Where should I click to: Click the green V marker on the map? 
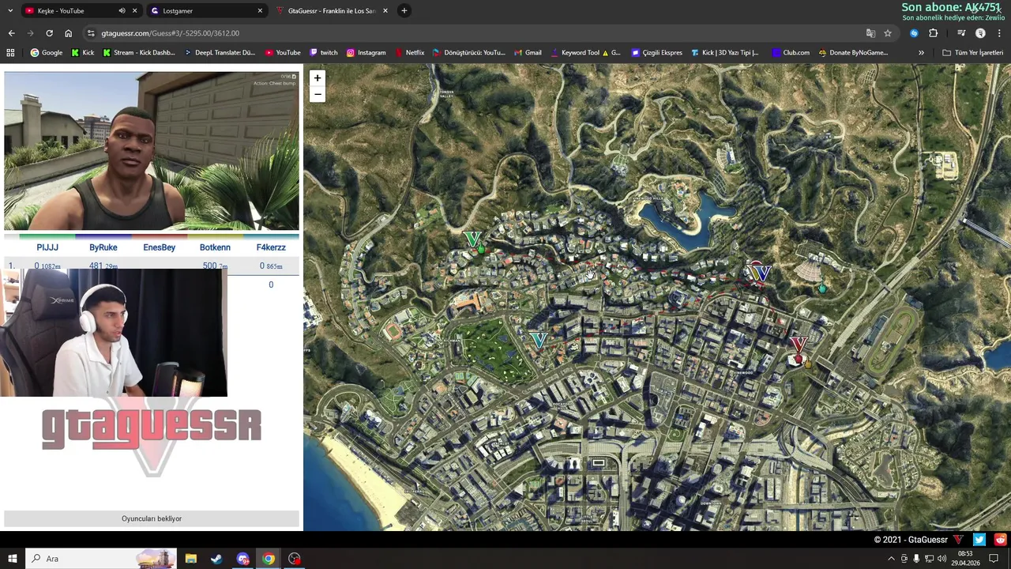click(473, 239)
